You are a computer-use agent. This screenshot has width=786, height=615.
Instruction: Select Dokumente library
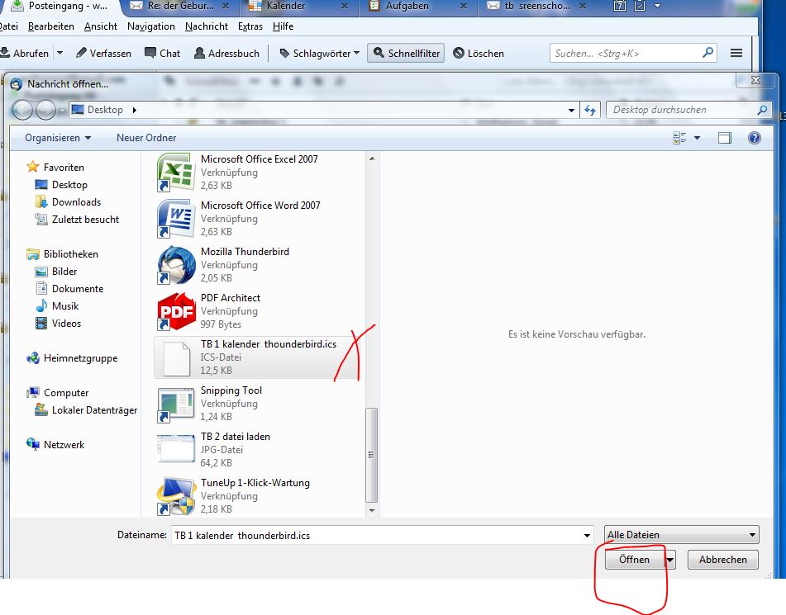tap(69, 289)
